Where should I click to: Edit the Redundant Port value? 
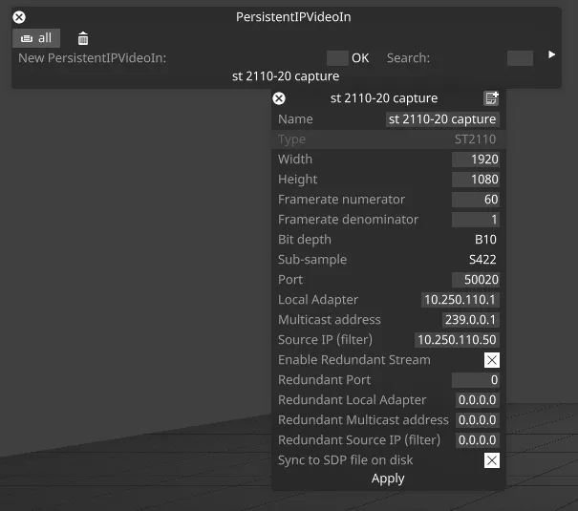tap(476, 380)
